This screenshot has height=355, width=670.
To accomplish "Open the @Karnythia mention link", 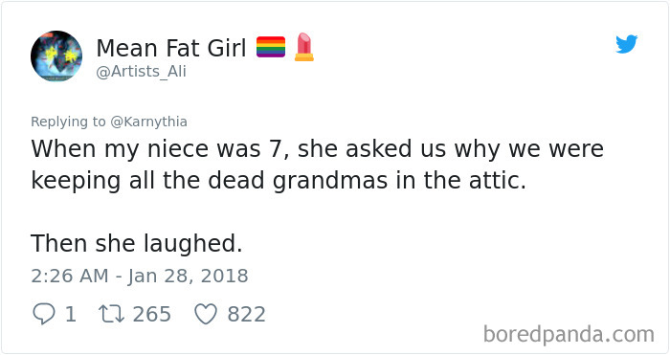I will coord(148,122).
